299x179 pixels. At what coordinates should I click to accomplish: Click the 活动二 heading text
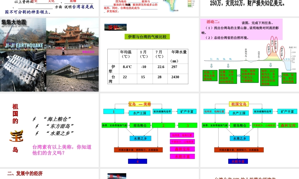tap(213, 22)
